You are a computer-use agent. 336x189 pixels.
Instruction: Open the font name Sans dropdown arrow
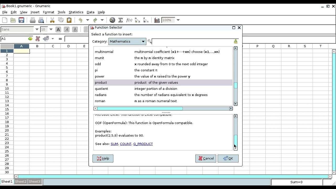pyautogui.click(x=37, y=29)
